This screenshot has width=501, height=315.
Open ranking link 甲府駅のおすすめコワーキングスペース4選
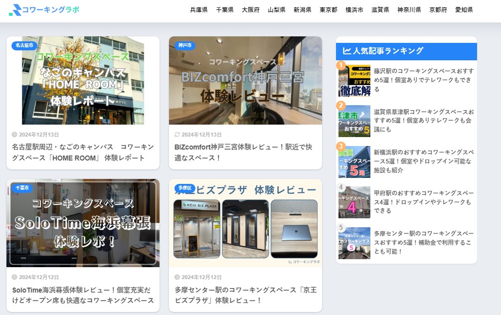(424, 202)
